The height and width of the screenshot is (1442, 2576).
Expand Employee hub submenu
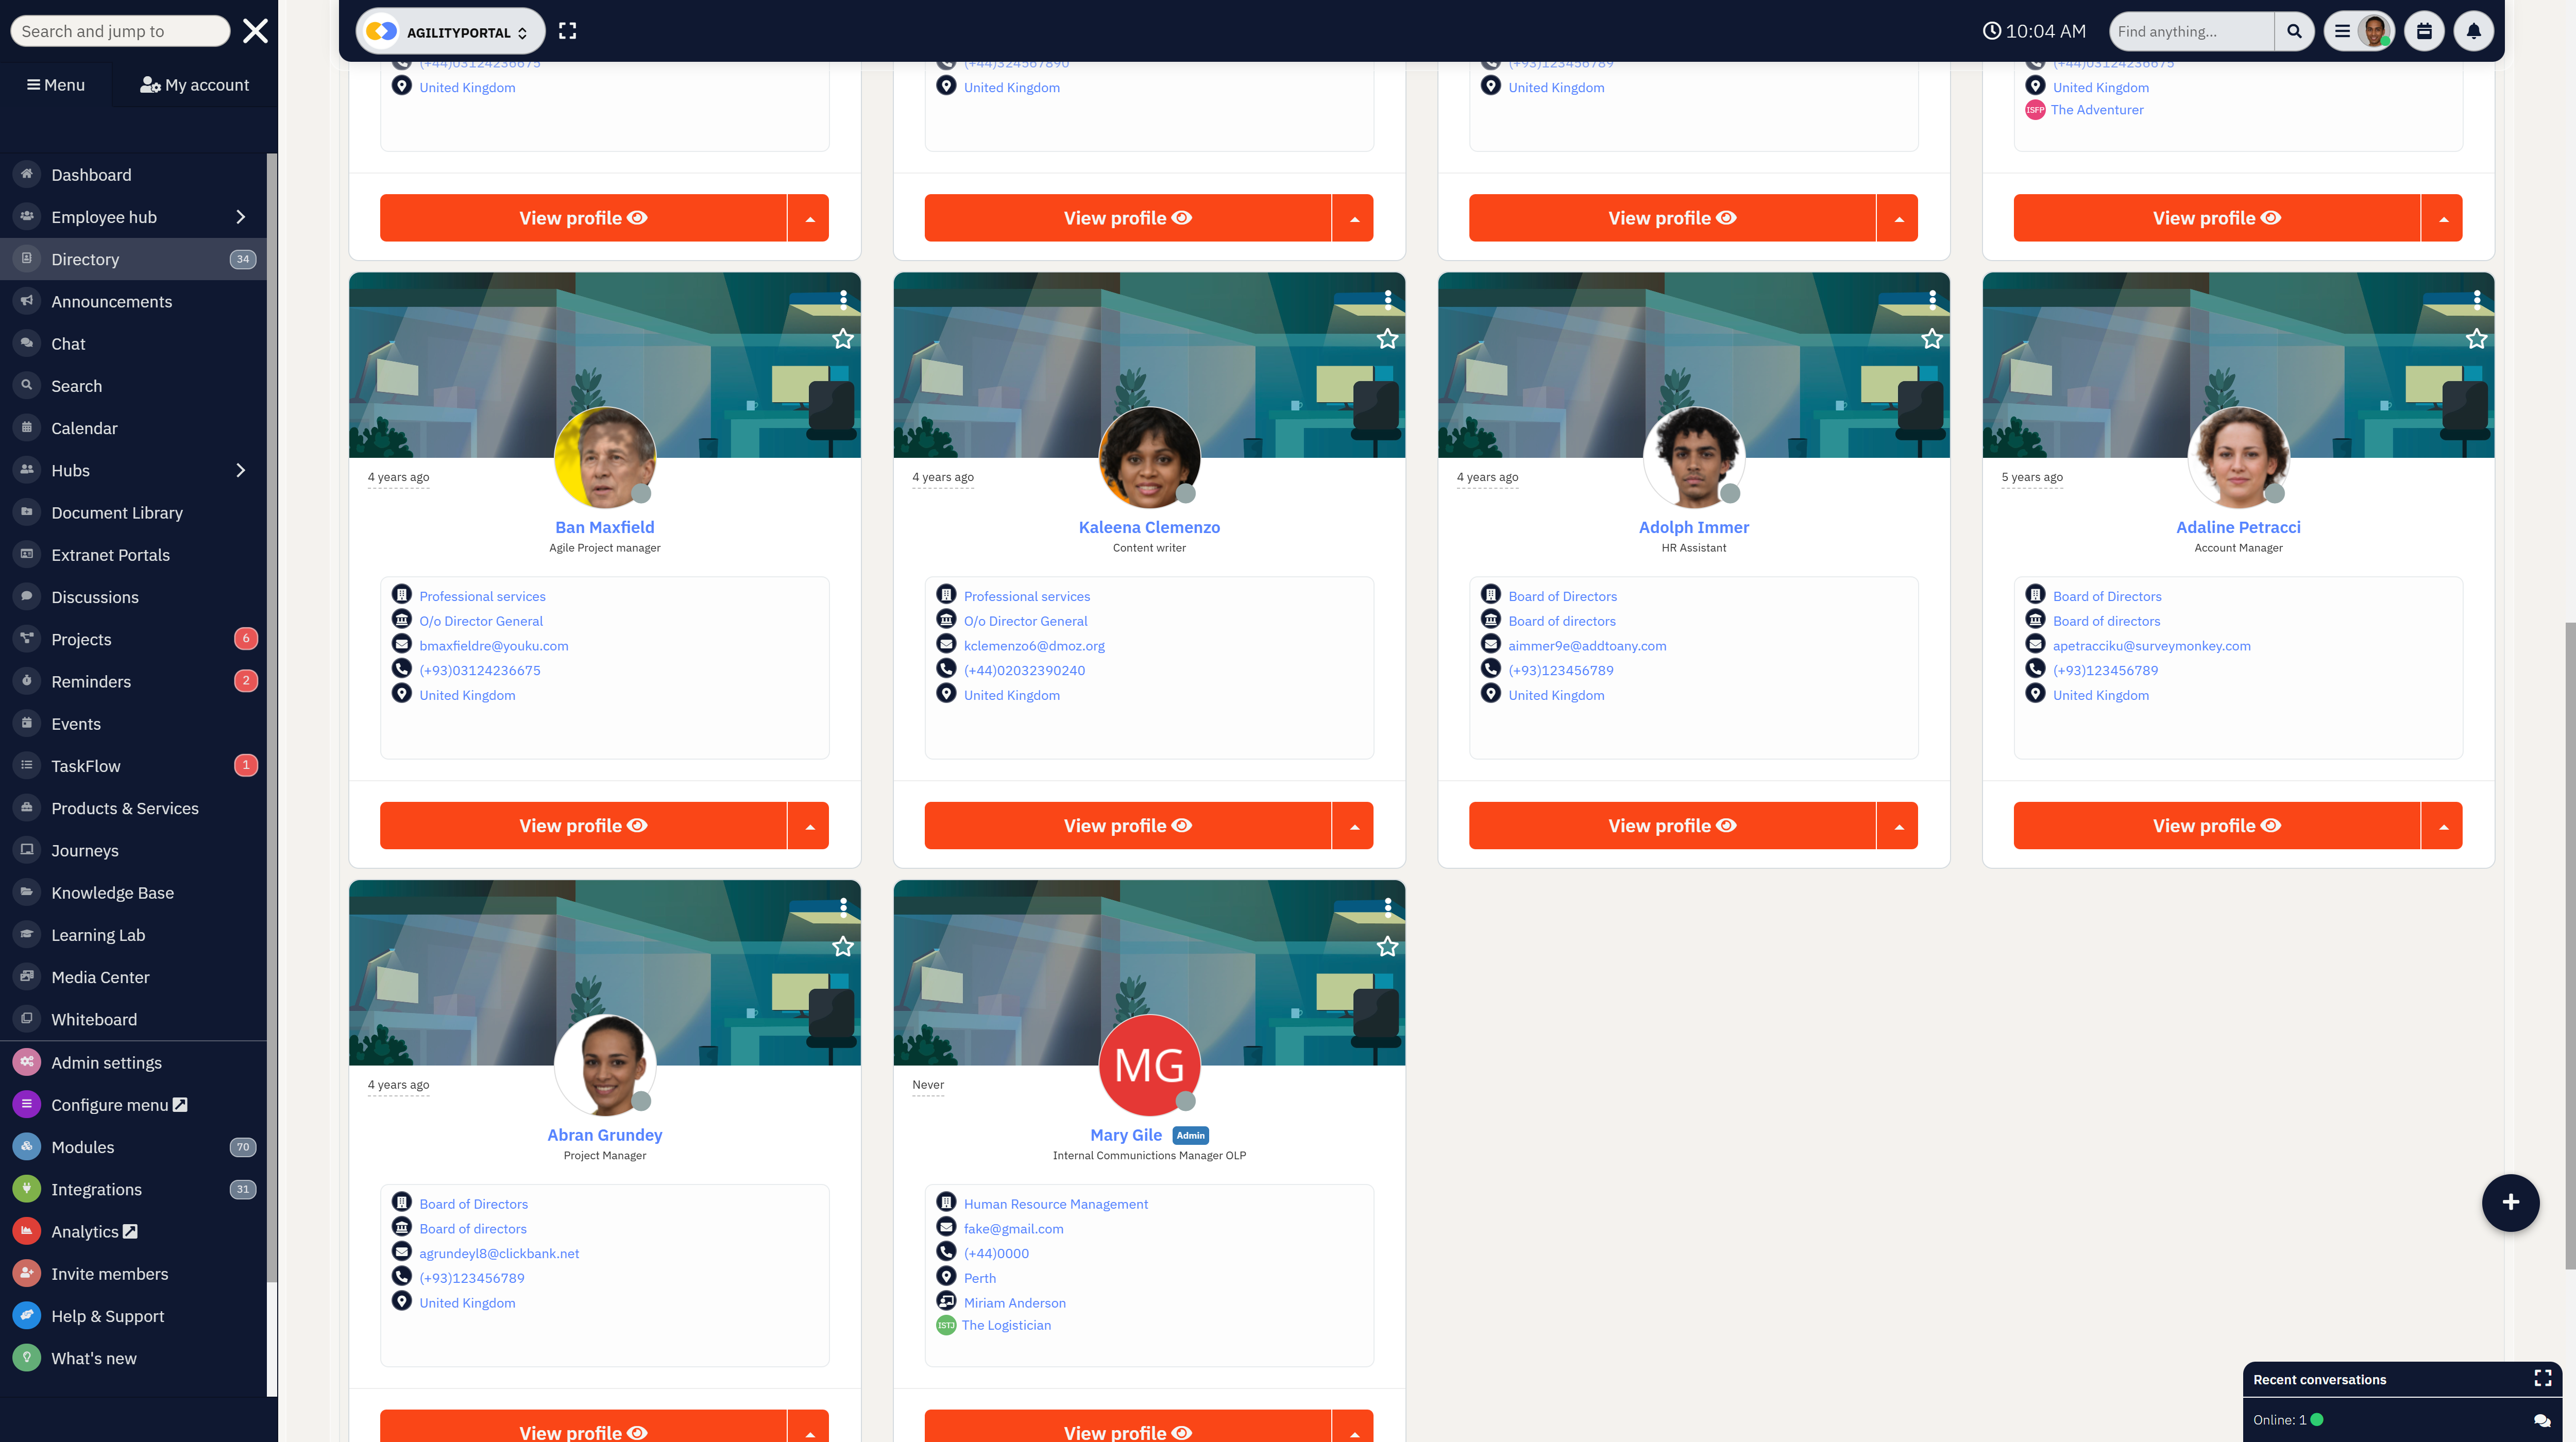pos(240,217)
